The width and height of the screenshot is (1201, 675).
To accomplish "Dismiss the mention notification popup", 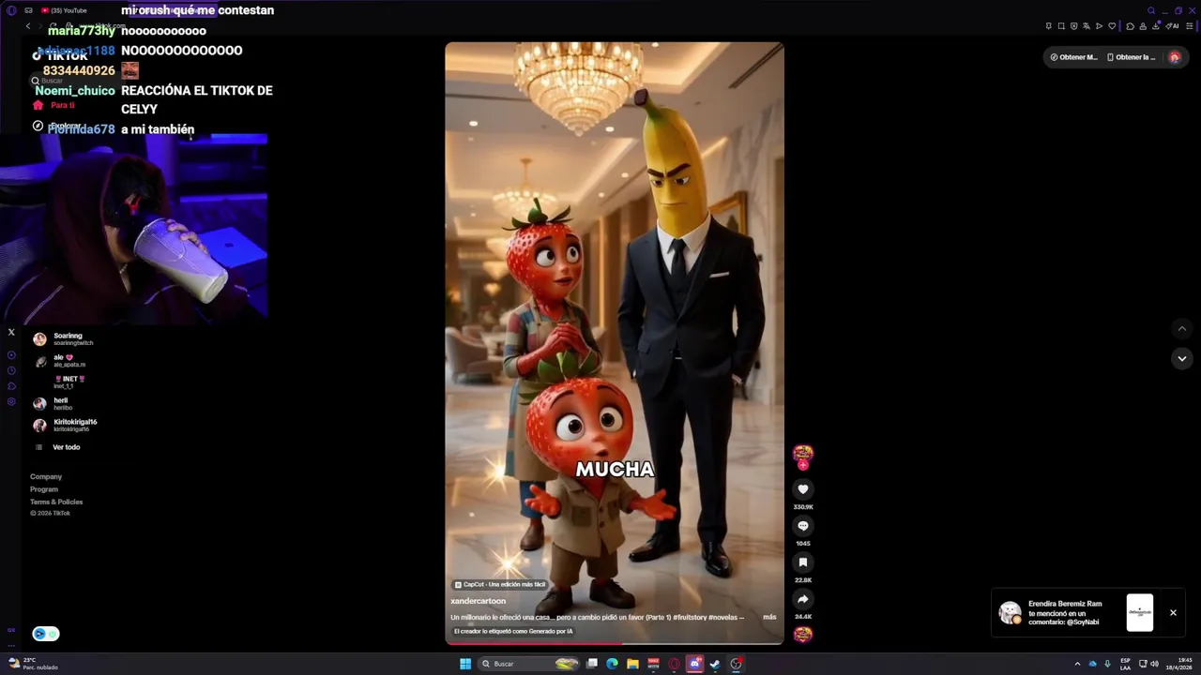I will pos(1173,612).
